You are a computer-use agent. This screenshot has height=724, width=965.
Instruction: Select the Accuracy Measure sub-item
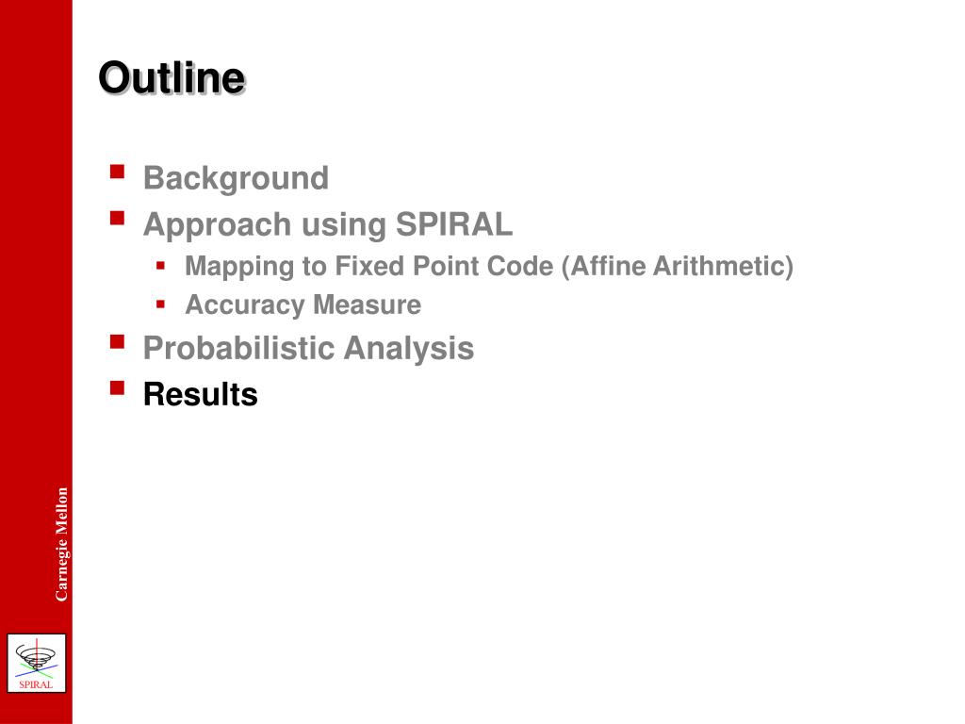(x=303, y=304)
